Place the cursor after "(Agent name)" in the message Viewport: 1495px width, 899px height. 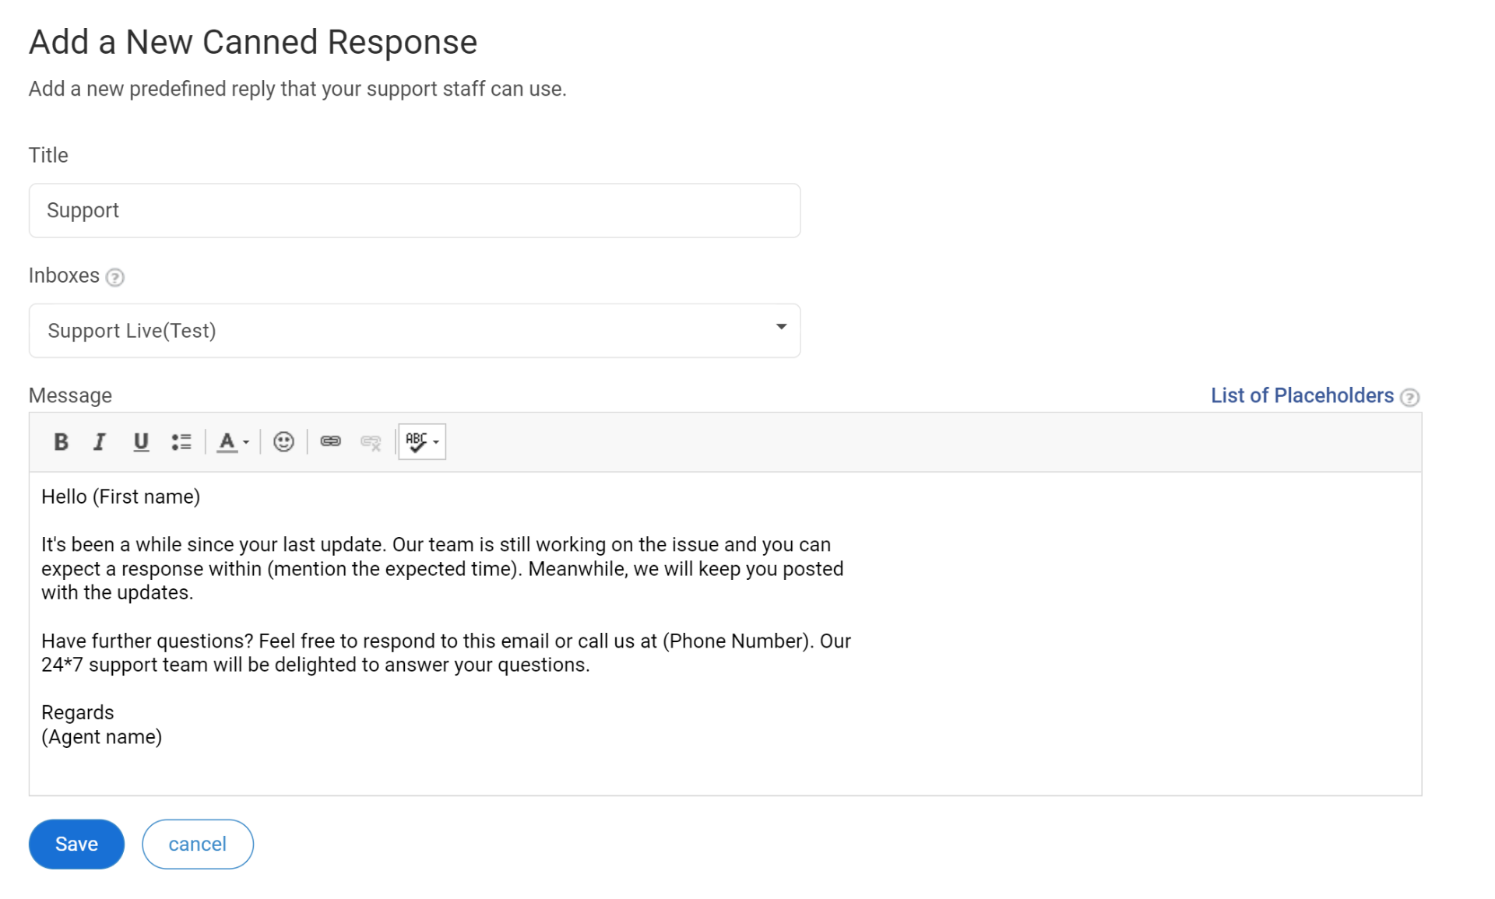click(163, 737)
